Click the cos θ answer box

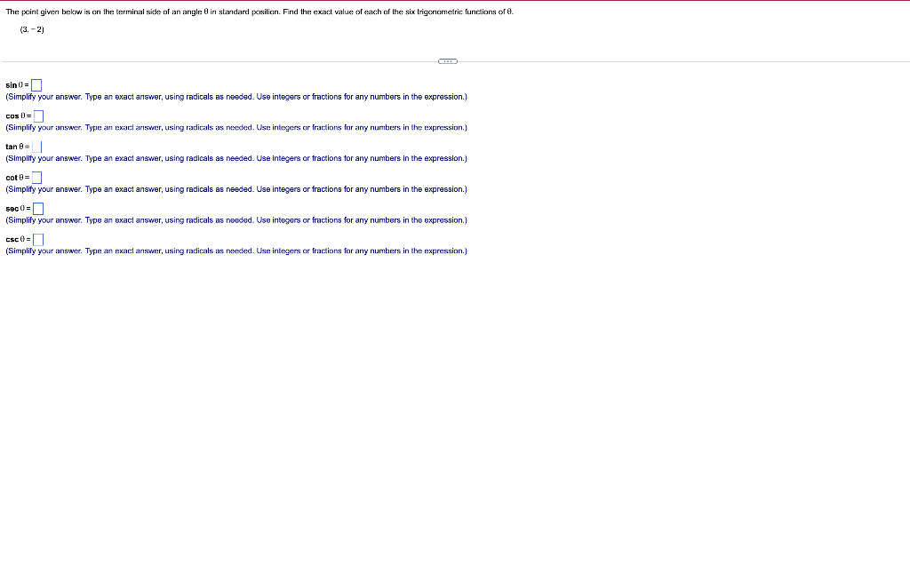pyautogui.click(x=38, y=116)
